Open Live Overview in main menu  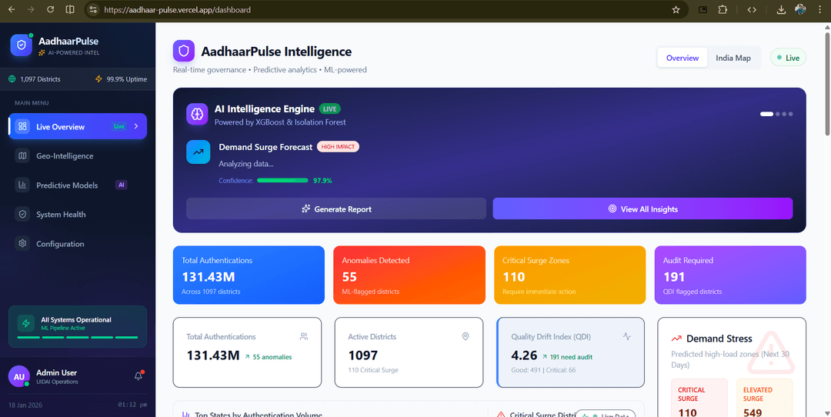point(78,126)
